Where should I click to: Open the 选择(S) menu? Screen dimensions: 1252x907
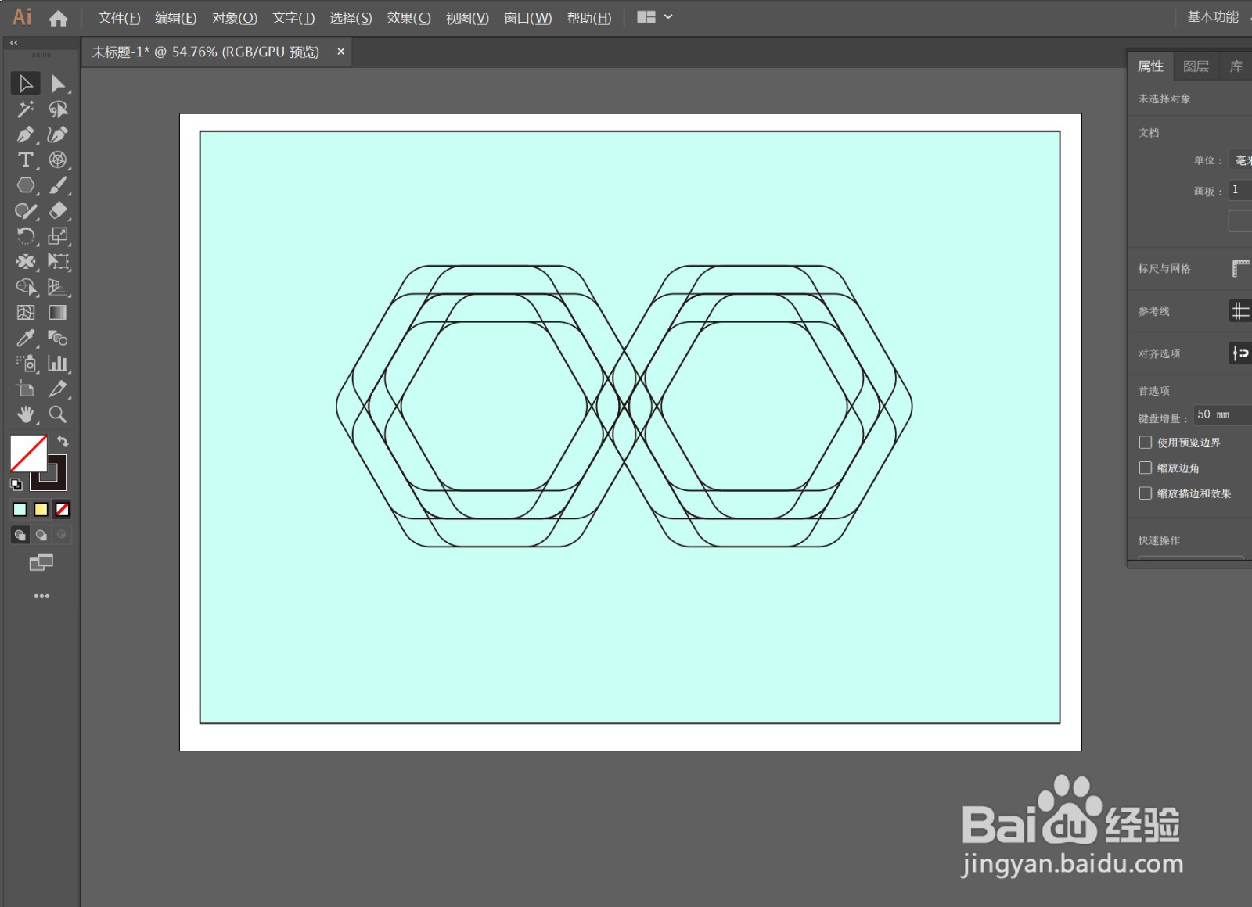point(351,18)
